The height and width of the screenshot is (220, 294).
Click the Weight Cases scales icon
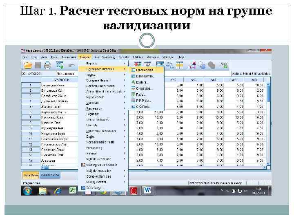tap(170, 65)
